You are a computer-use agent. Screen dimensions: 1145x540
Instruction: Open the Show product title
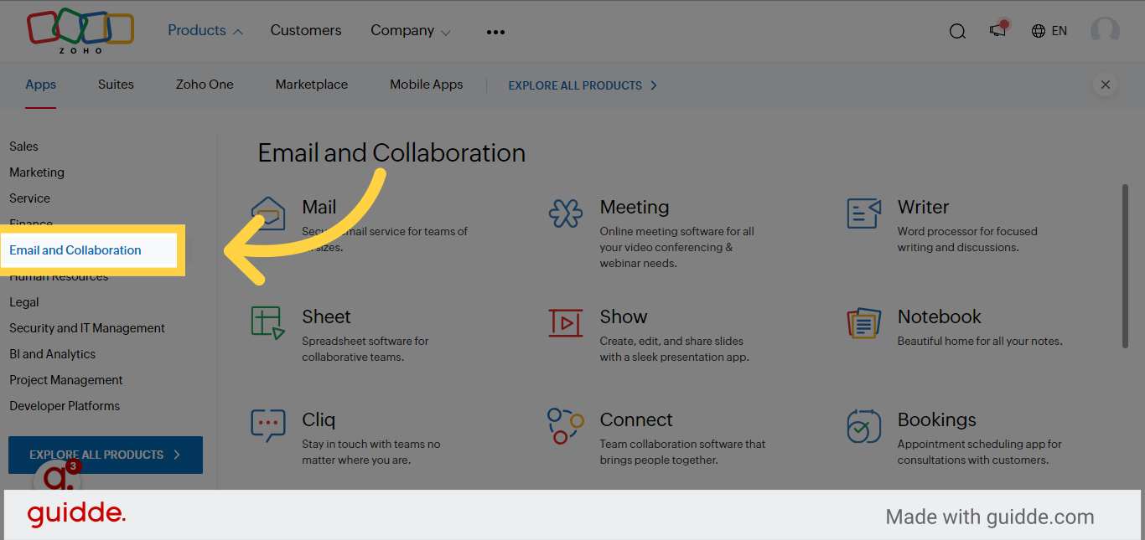pyautogui.click(x=624, y=316)
